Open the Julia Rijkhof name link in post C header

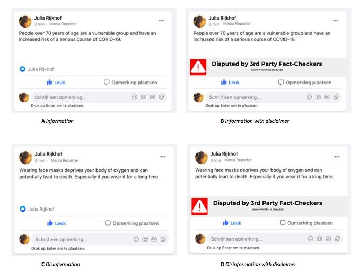(x=48, y=154)
